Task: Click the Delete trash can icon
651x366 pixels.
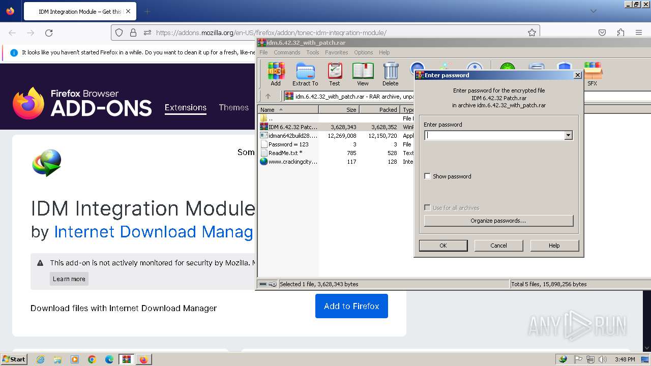Action: (x=391, y=74)
